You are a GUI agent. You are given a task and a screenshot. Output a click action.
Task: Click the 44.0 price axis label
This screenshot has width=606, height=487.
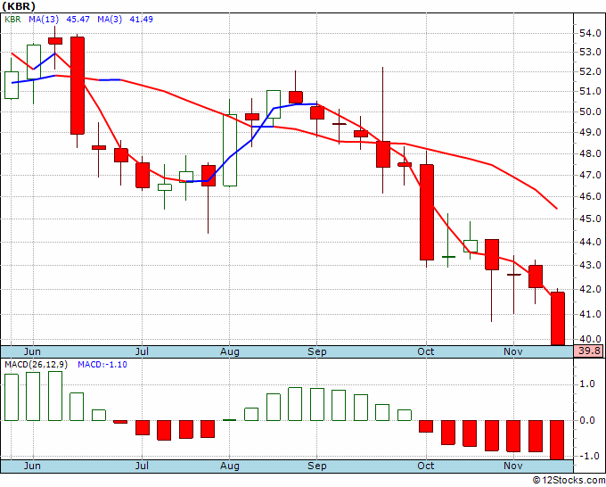[590, 242]
